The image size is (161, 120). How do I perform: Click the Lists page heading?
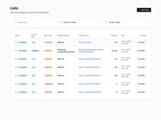tap(14, 8)
